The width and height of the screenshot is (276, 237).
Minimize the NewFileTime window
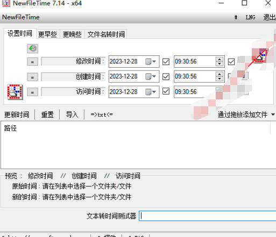click(221, 3)
